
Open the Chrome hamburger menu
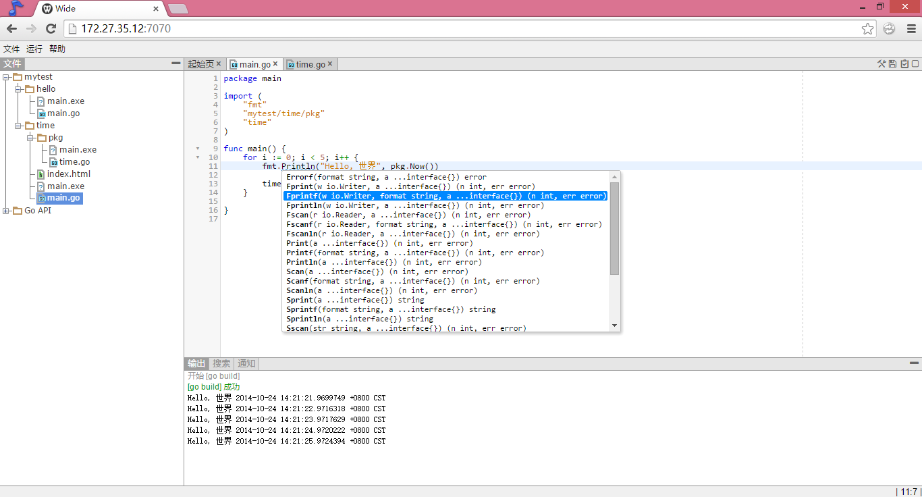[x=911, y=28]
